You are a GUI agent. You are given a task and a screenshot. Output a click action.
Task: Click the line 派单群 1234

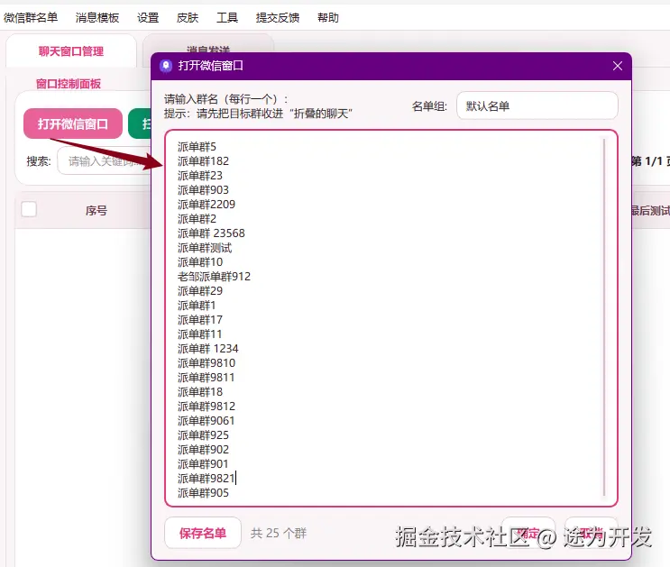207,349
